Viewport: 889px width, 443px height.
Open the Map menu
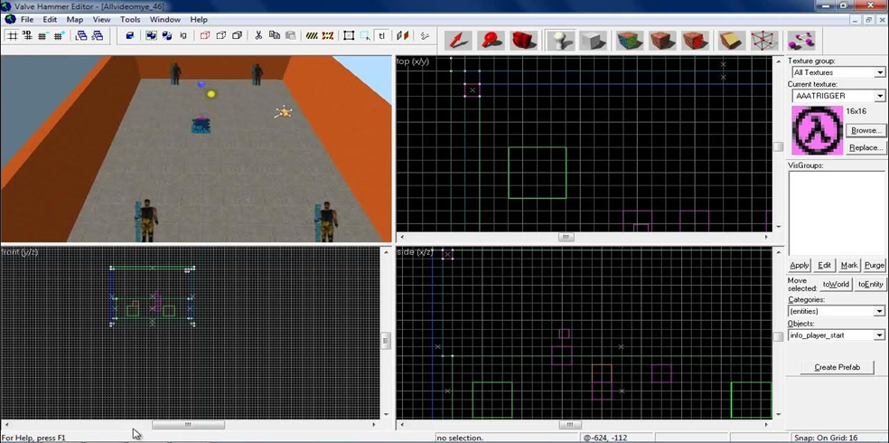point(74,19)
